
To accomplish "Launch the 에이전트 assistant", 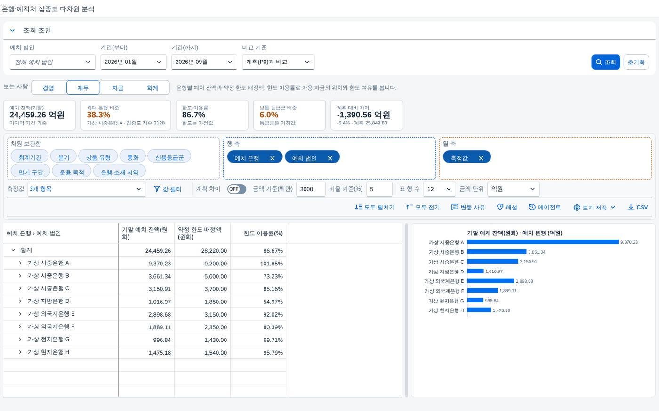I will point(545,207).
